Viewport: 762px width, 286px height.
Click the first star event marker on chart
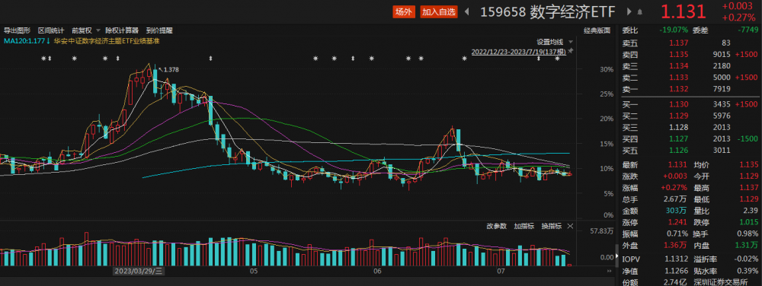[43, 59]
